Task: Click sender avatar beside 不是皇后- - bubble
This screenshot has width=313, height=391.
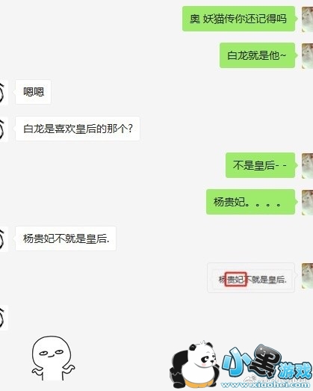Action: click(x=308, y=165)
